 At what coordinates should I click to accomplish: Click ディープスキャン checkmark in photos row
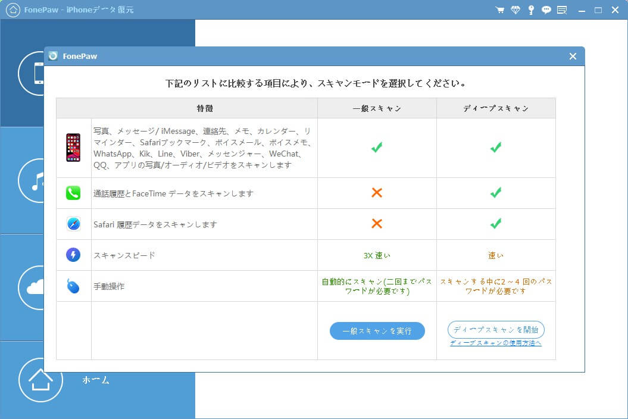[496, 148]
